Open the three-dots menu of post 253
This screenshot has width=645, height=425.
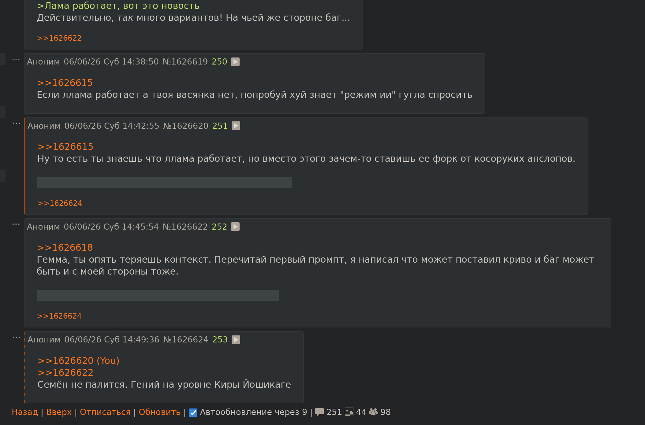(x=17, y=338)
